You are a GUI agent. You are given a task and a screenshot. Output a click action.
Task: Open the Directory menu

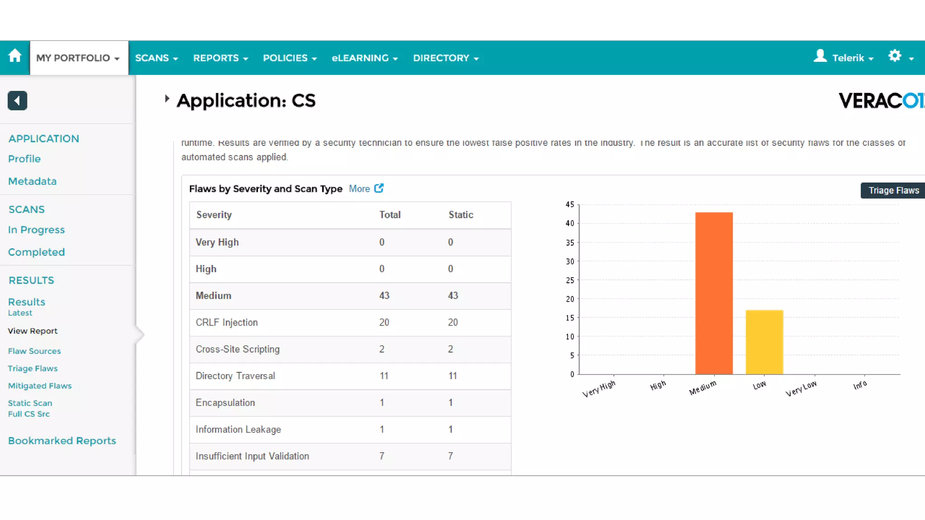point(445,58)
